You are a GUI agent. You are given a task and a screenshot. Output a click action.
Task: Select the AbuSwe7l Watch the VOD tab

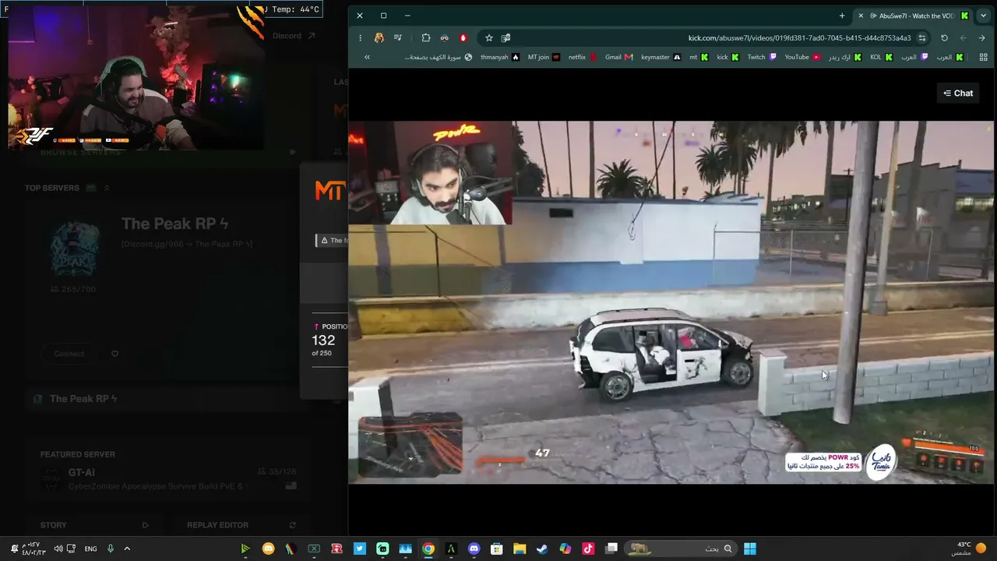913,16
